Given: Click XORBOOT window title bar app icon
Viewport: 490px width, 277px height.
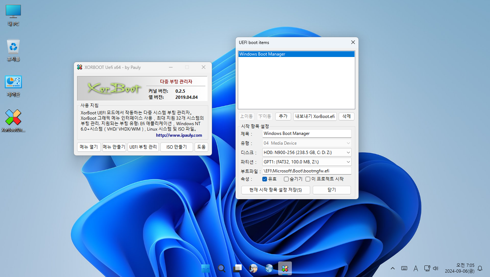Looking at the screenshot, I should point(80,67).
